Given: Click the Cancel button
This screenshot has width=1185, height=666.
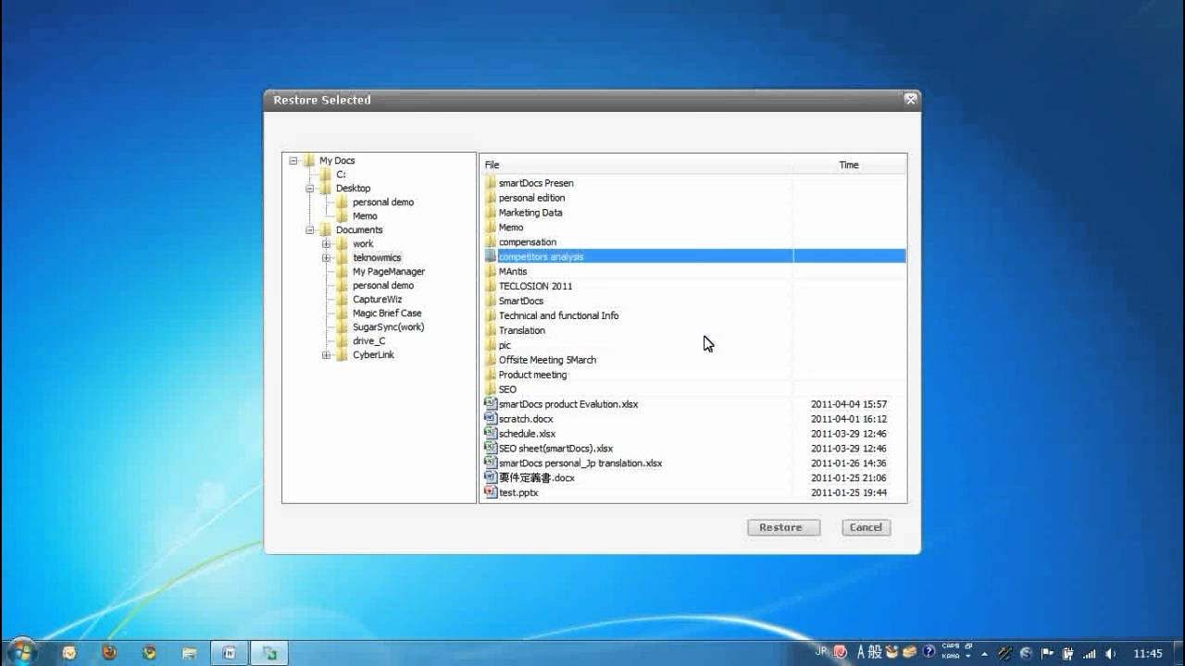Looking at the screenshot, I should pos(867,527).
